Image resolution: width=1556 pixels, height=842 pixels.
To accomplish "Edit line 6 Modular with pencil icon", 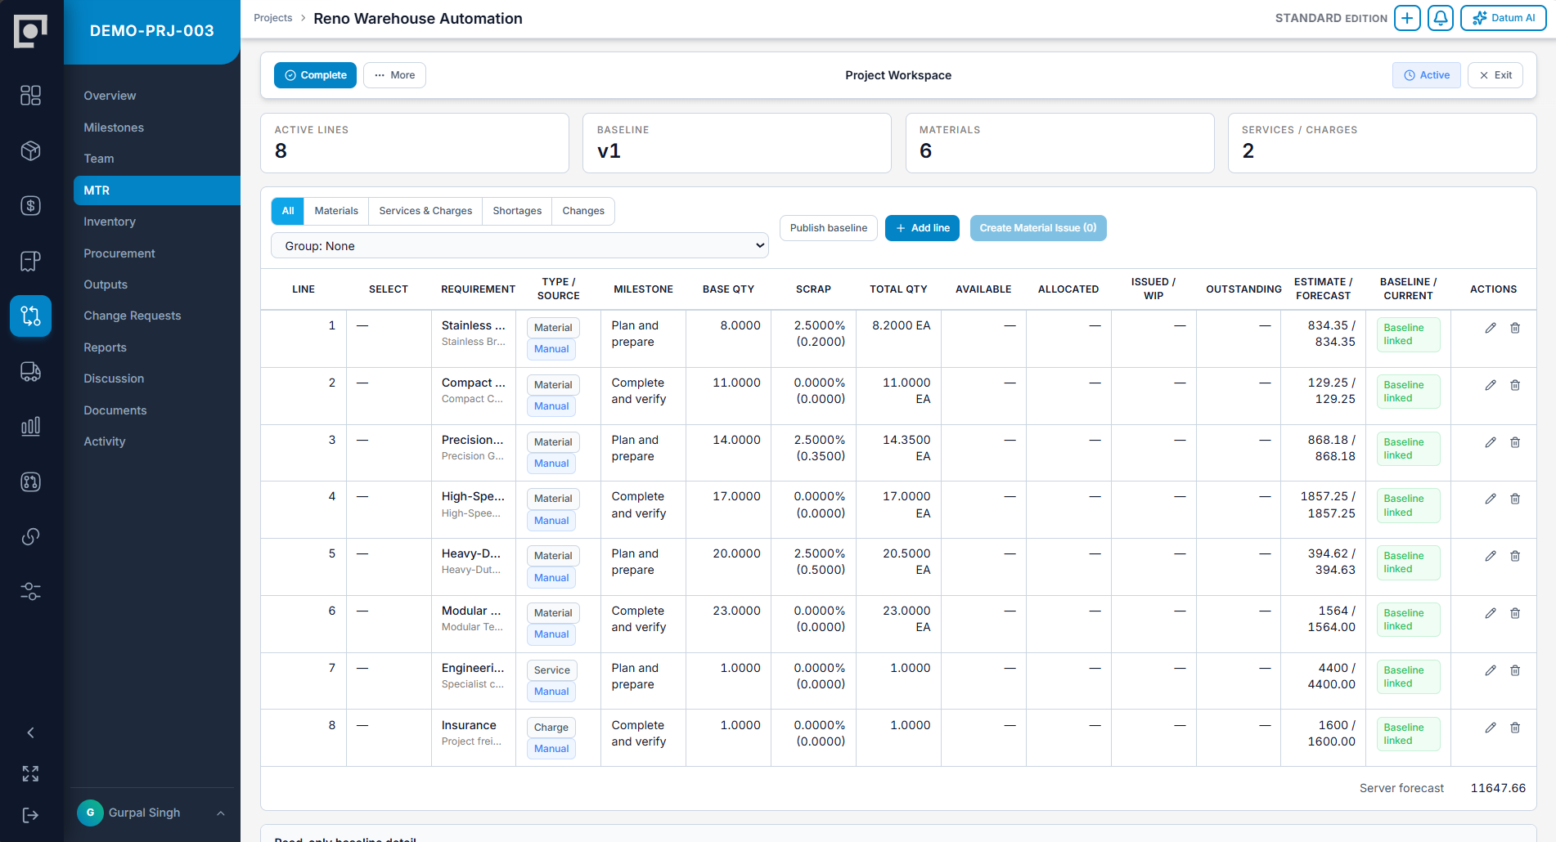I will [x=1491, y=613].
